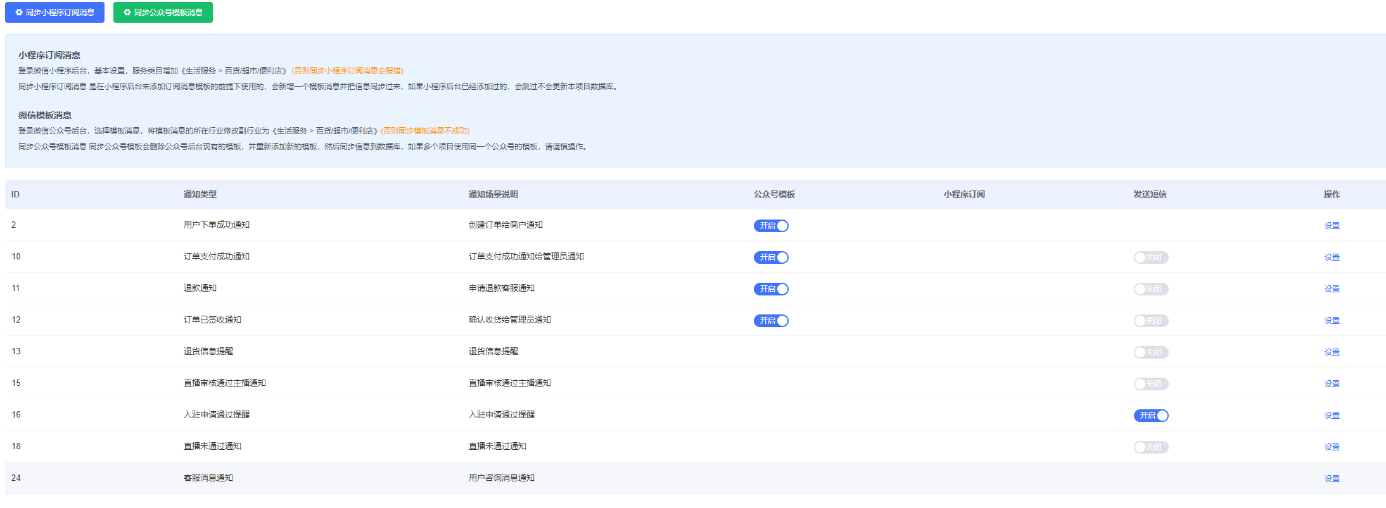Click ID 16 cell
Screen dimensions: 1386x508
pos(16,414)
